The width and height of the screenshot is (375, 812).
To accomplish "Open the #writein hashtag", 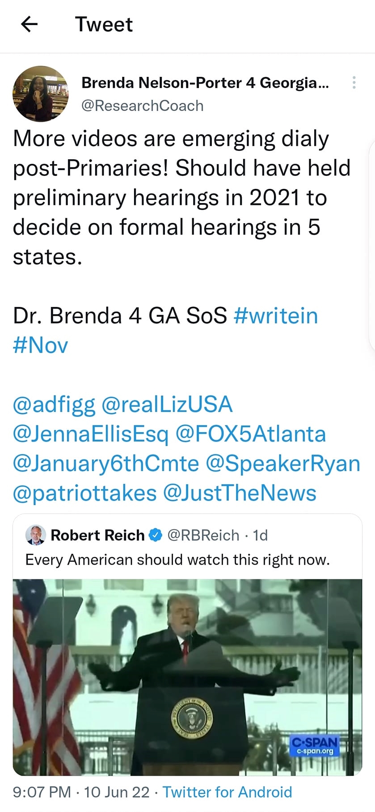I will (x=276, y=316).
